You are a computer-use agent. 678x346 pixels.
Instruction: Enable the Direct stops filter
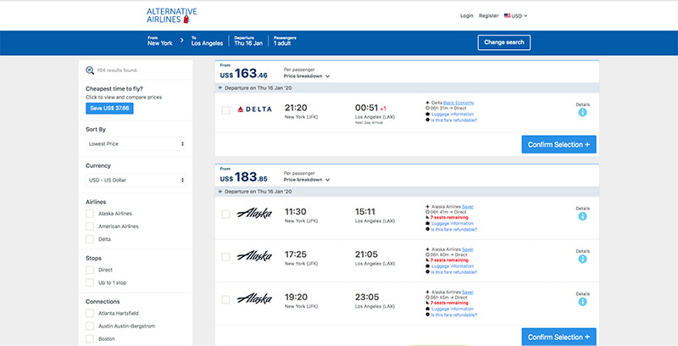pyautogui.click(x=90, y=270)
